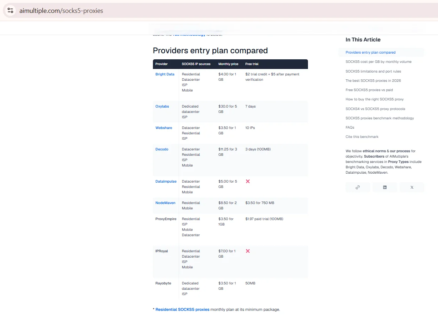The height and width of the screenshot is (318, 438).
Task: Follow the Residential SOCKS5 proxies link
Action: pyautogui.click(x=183, y=309)
